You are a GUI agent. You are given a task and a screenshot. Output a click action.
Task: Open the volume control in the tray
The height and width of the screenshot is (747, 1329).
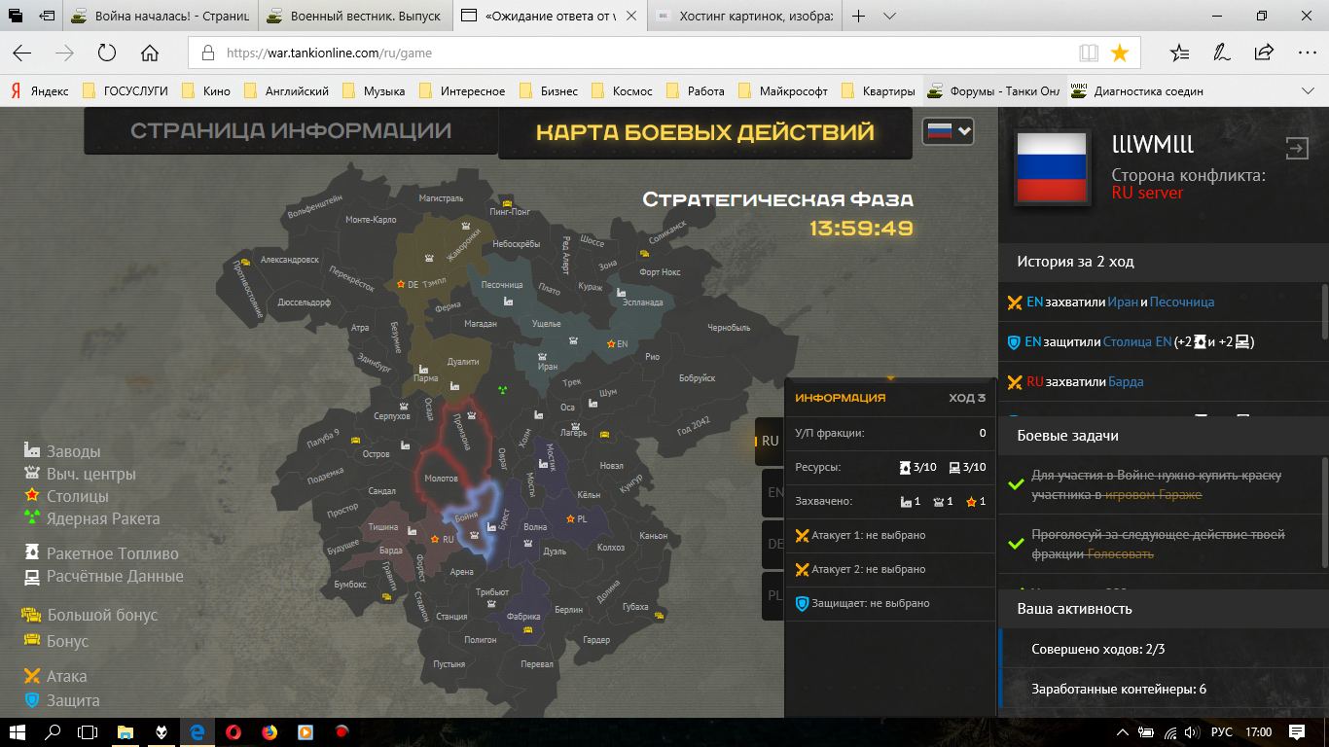click(x=1193, y=731)
